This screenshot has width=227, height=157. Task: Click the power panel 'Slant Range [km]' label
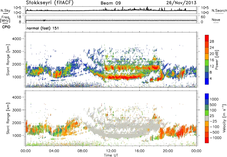click(8, 60)
